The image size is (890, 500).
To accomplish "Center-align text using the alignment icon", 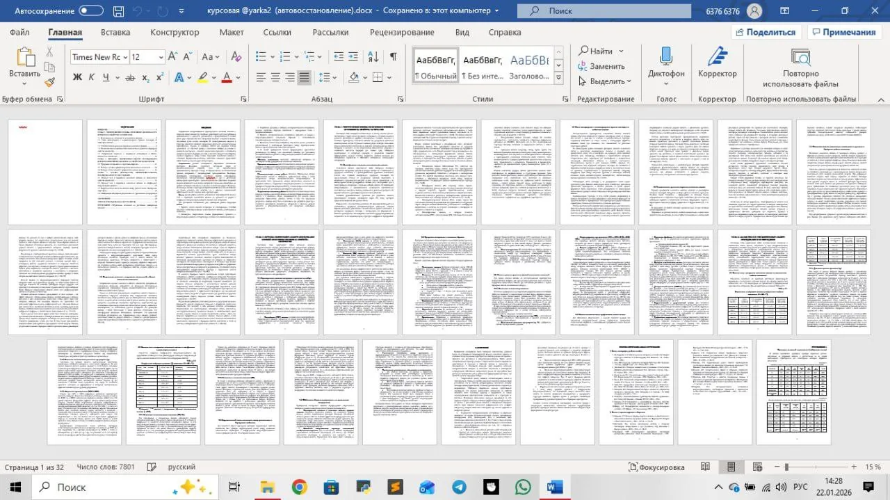I will [275, 77].
